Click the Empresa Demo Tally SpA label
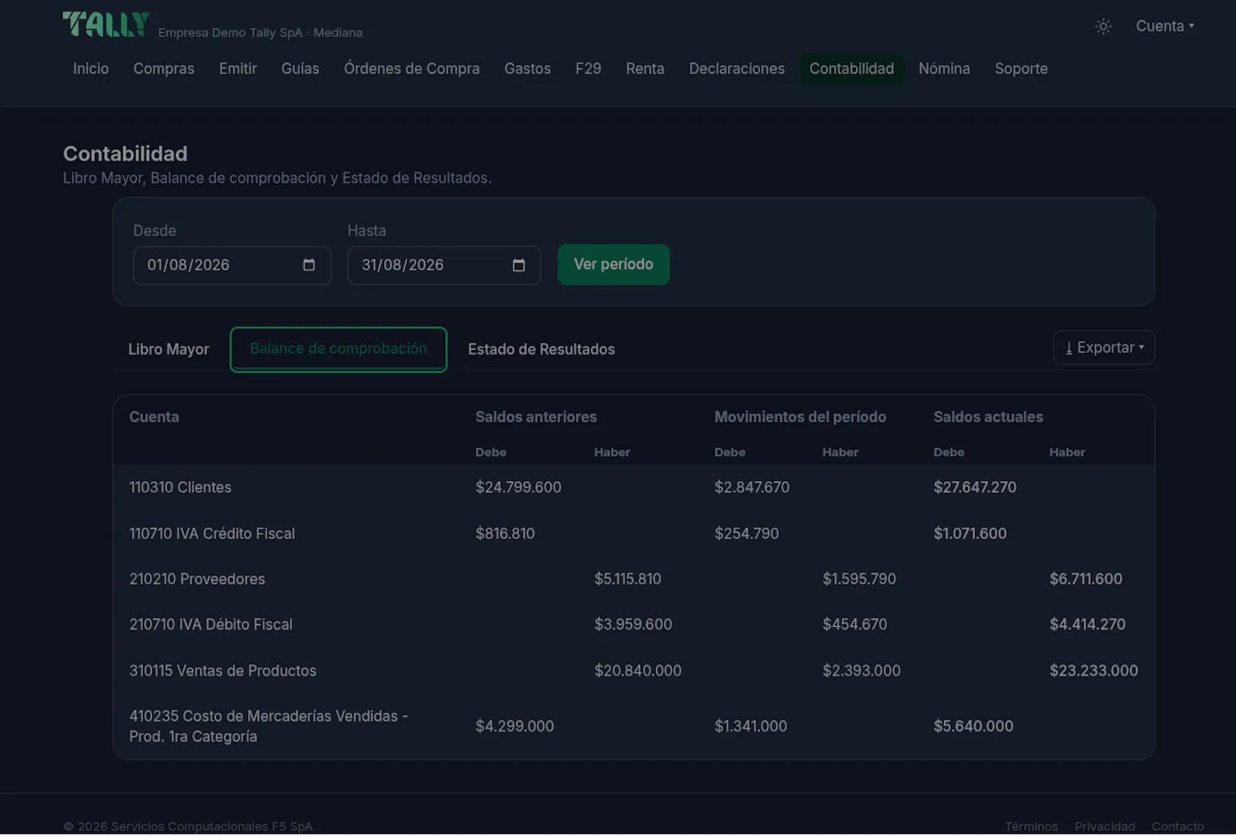 pos(260,32)
